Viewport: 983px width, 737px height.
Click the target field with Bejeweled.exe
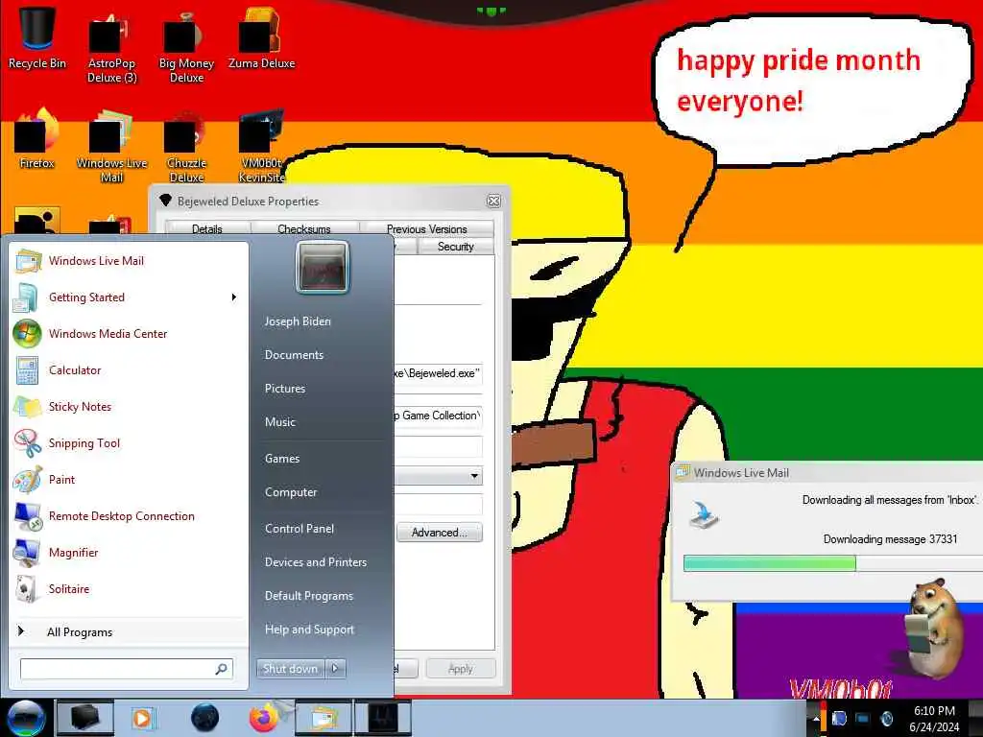(x=438, y=373)
